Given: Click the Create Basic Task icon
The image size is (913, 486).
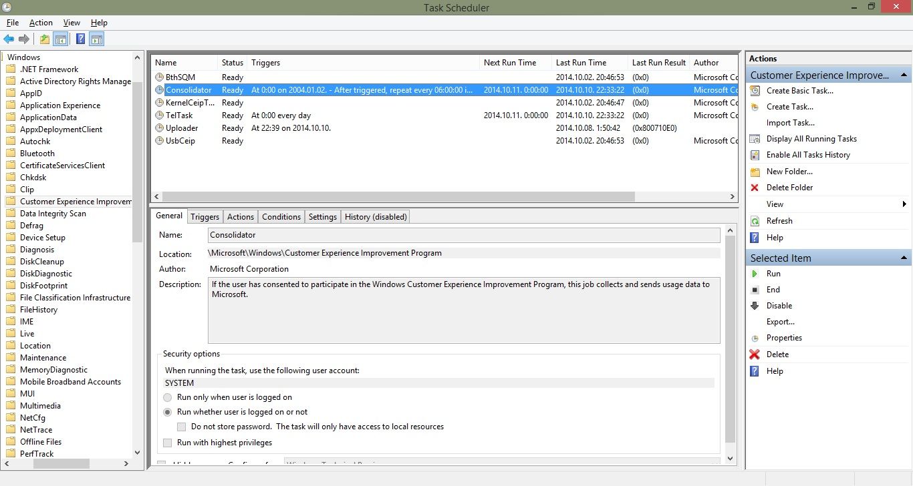Looking at the screenshot, I should 755,91.
